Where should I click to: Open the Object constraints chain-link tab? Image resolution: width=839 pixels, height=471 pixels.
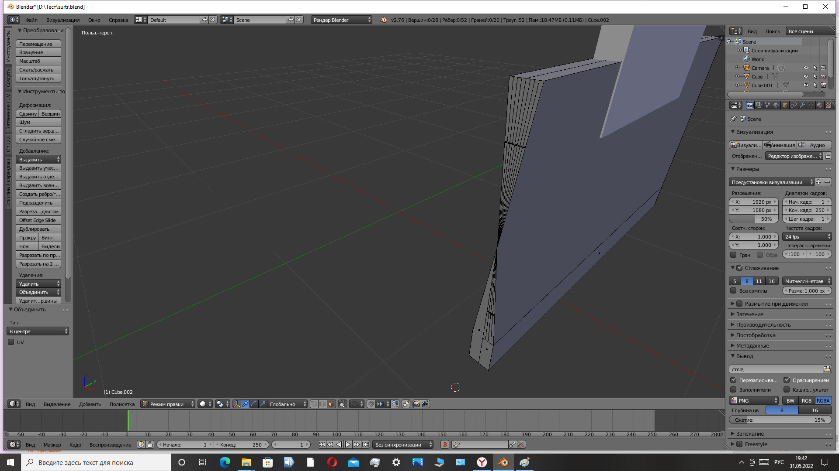[794, 105]
